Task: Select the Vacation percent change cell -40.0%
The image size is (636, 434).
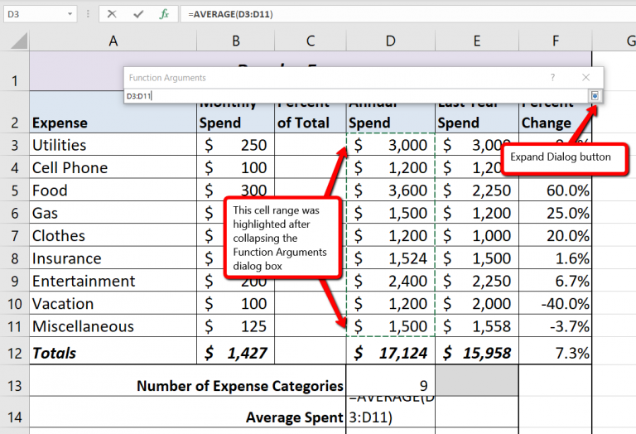Action: coord(555,304)
